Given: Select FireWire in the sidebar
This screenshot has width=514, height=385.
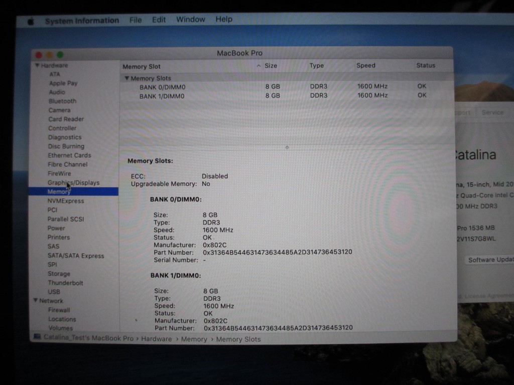Looking at the screenshot, I should pos(59,173).
